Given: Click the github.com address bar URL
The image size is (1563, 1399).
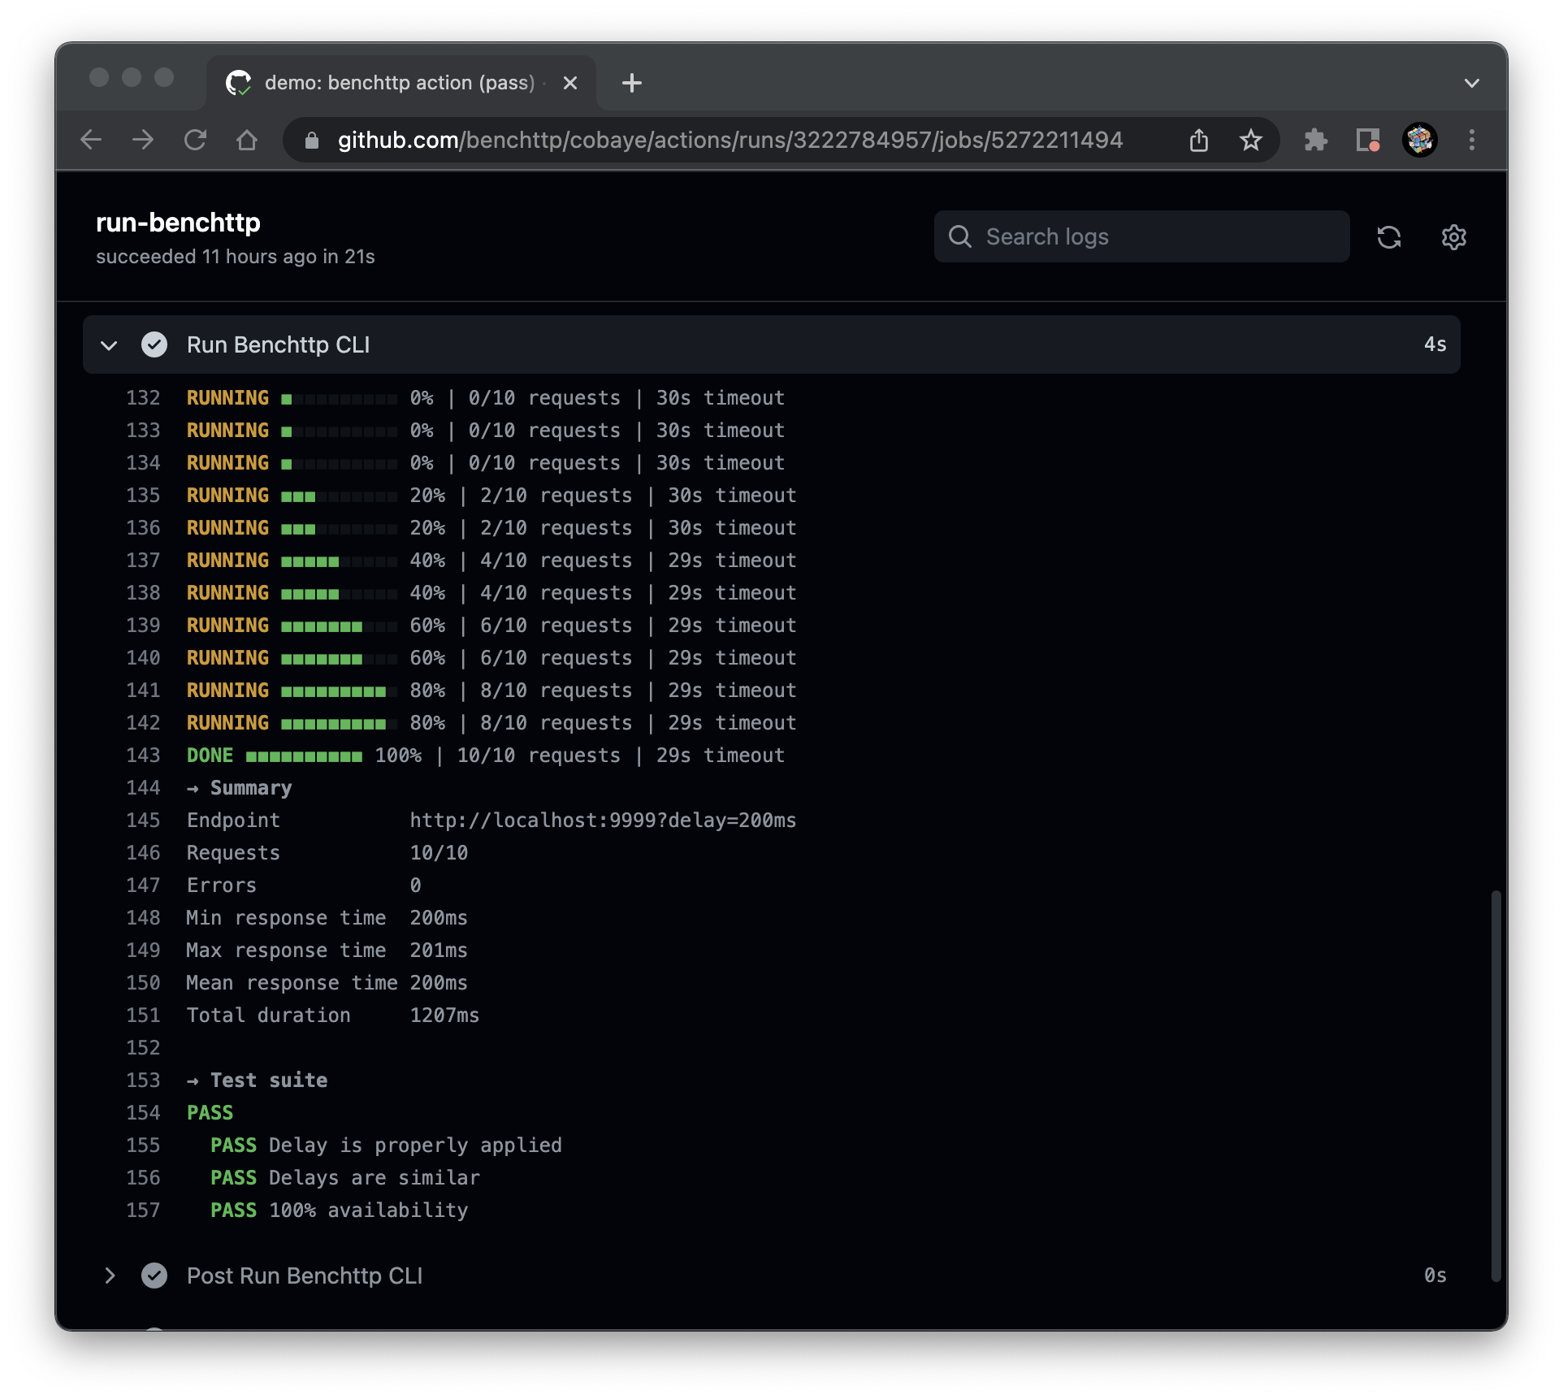Looking at the screenshot, I should tap(730, 140).
